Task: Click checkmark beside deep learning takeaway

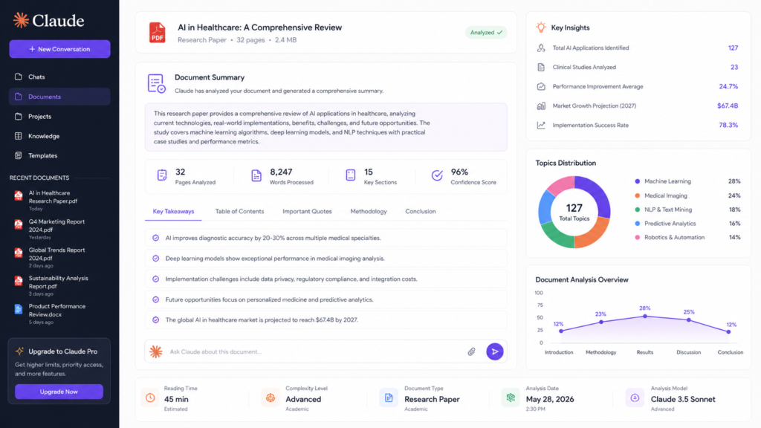Action: (156, 259)
